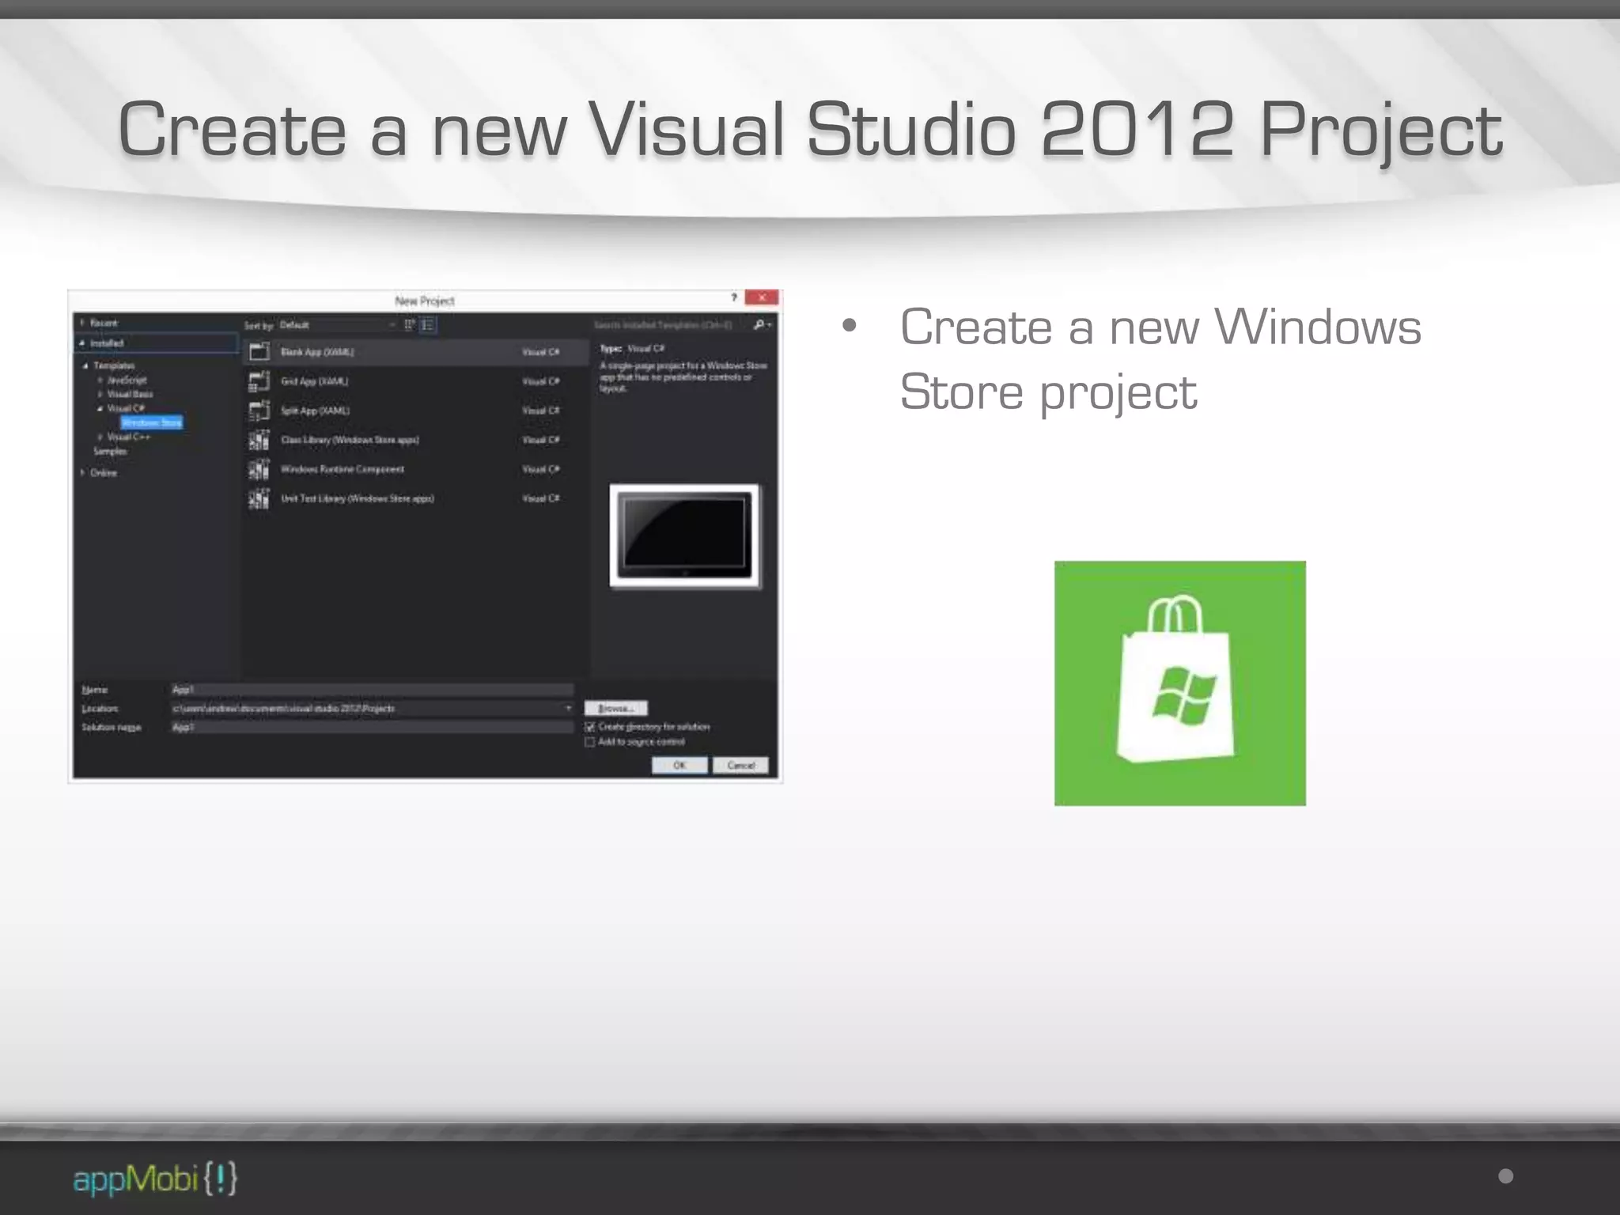Screen dimensions: 1620x1215
Task: Select the Samples tree item
Action: [x=110, y=452]
